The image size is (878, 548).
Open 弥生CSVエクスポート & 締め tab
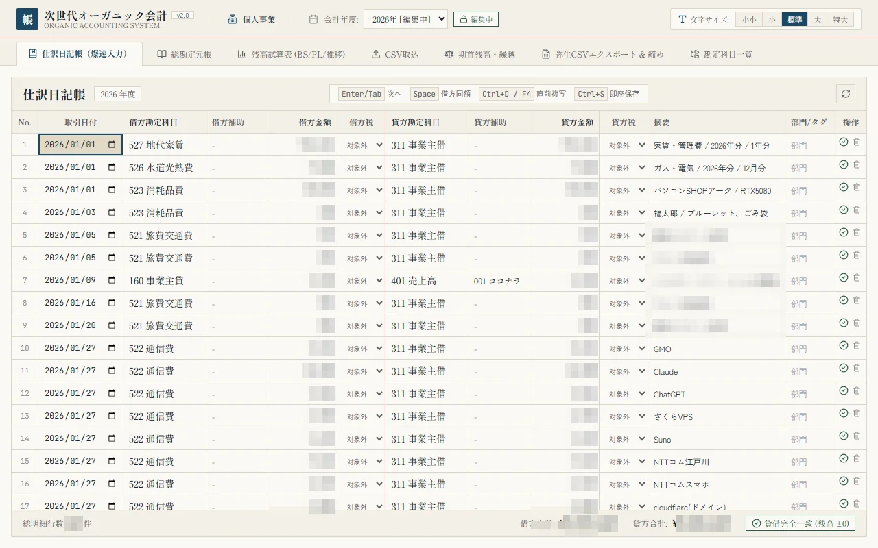point(602,54)
